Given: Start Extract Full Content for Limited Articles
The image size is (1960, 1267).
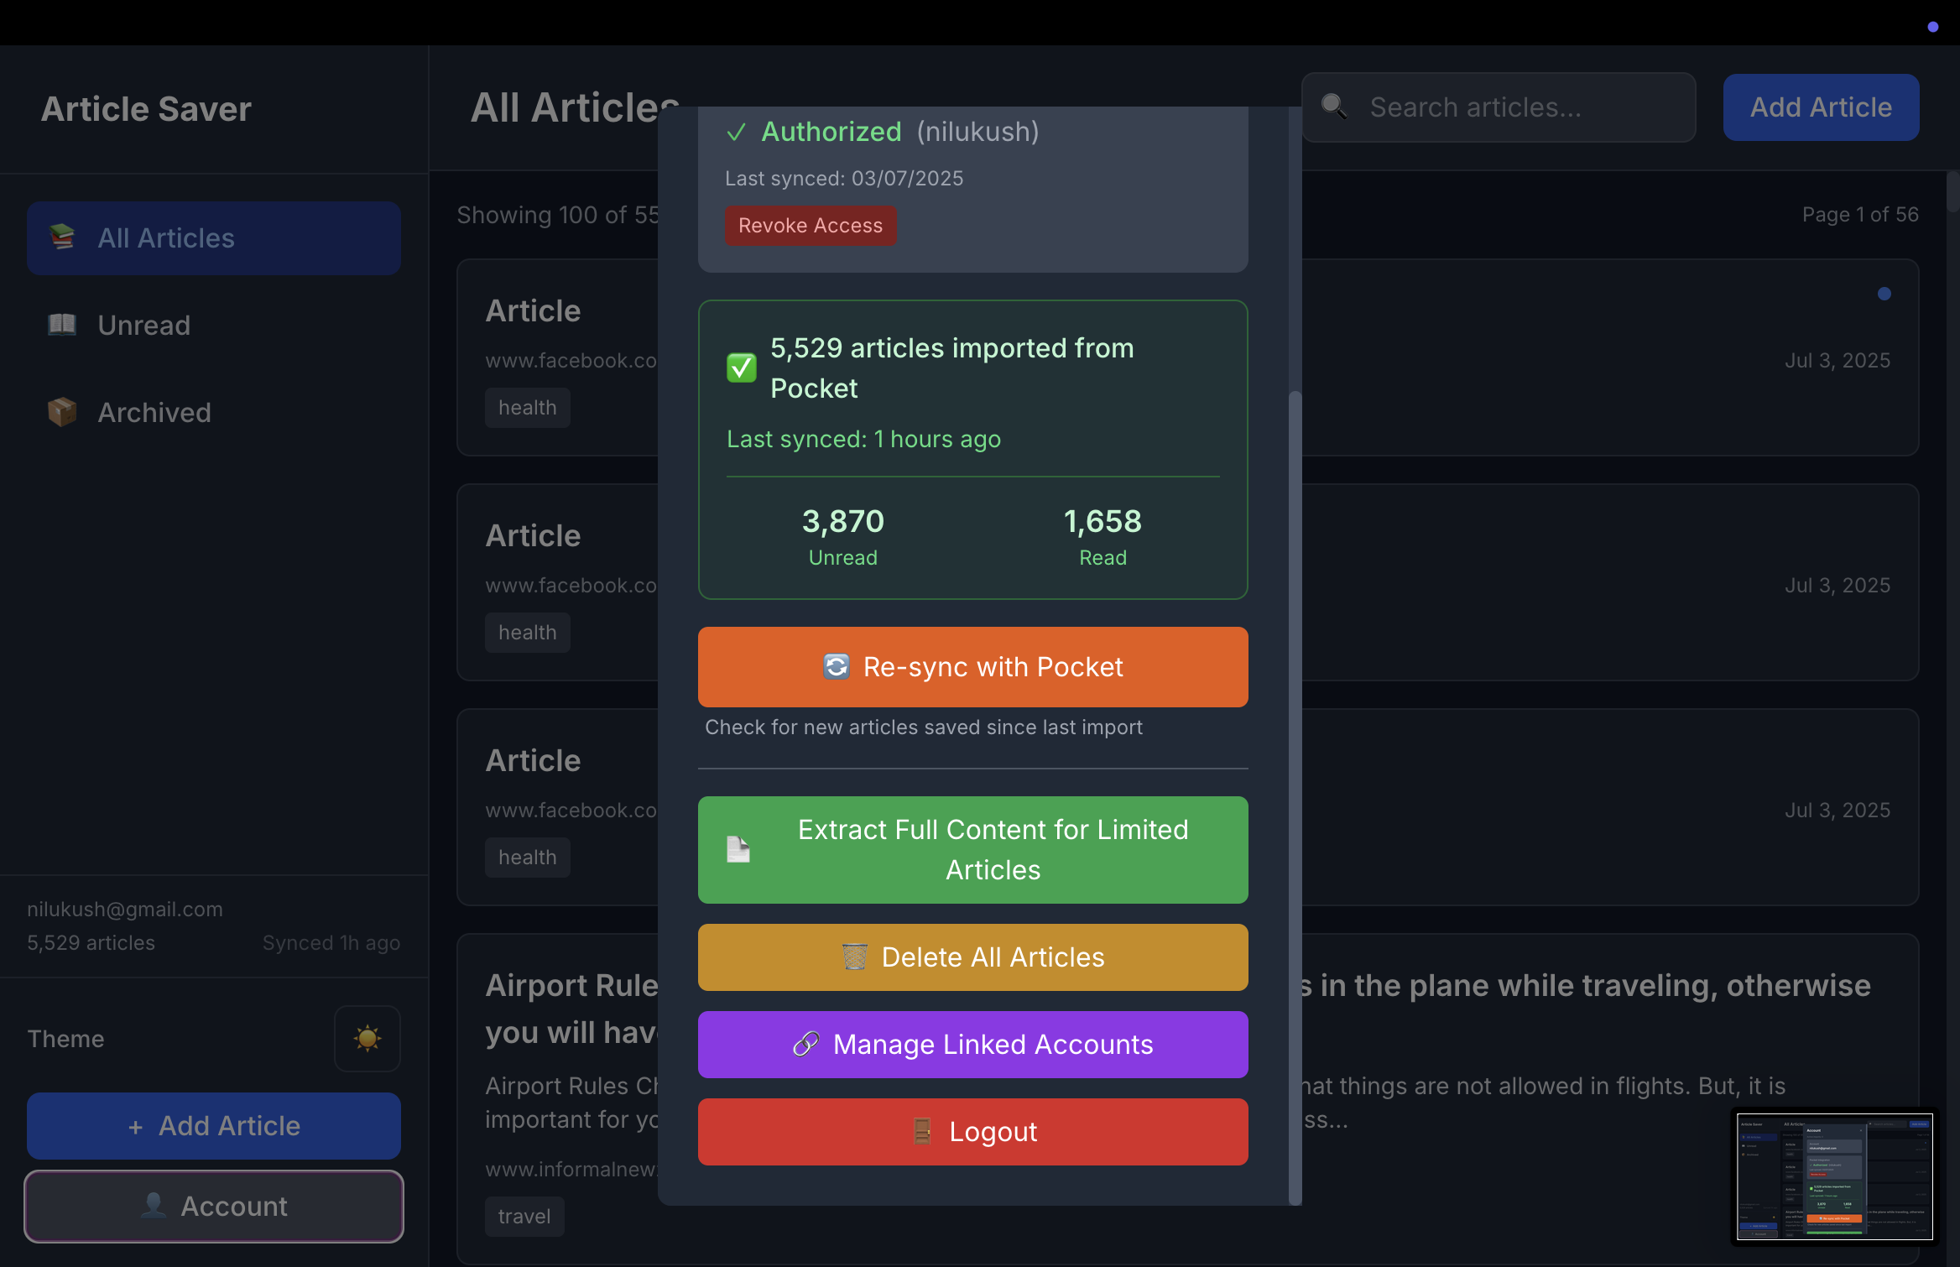Looking at the screenshot, I should (973, 850).
